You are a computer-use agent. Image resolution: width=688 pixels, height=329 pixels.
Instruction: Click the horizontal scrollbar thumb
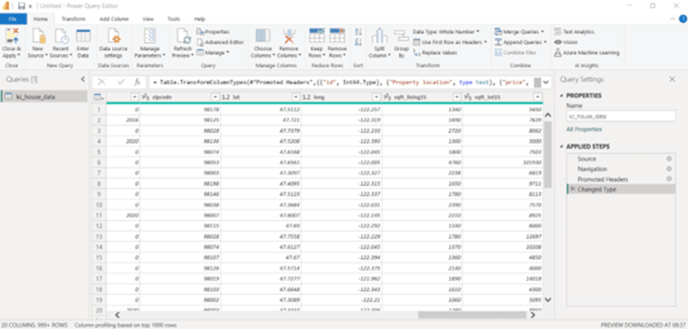472,314
